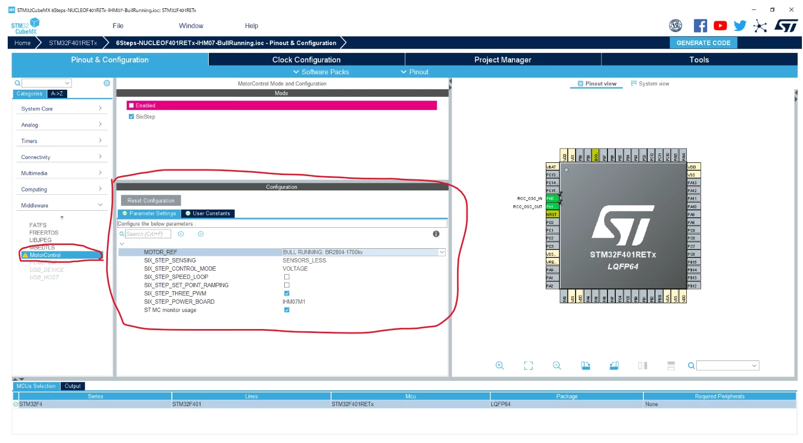Switch to System view
This screenshot has height=443, width=803.
click(x=650, y=84)
